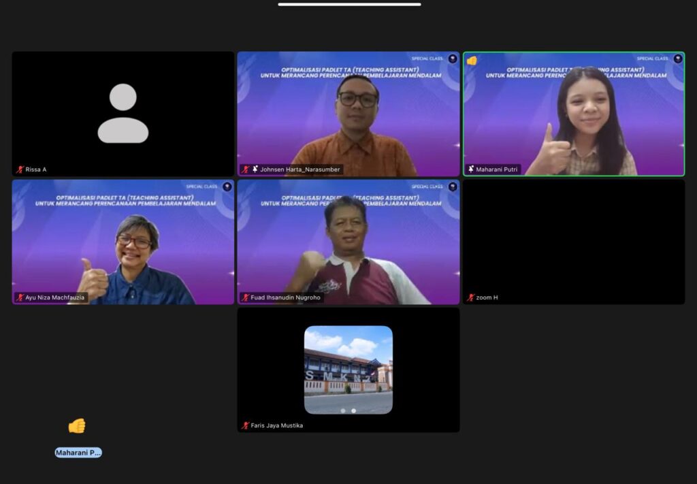Tap the black zoom H participant tile

(x=574, y=242)
